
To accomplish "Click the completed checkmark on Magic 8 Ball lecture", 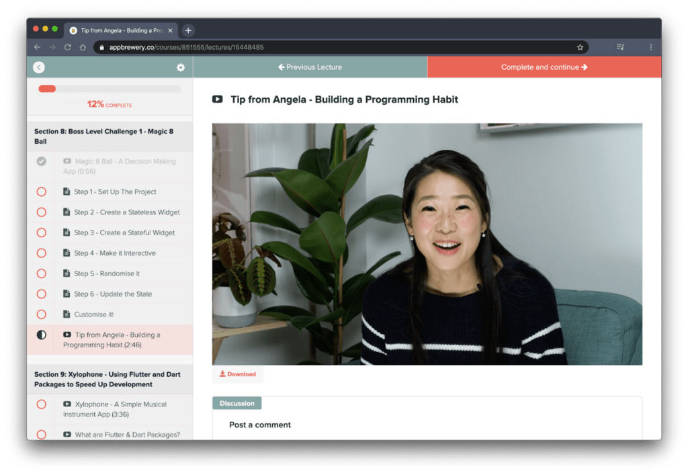I will (41, 161).
